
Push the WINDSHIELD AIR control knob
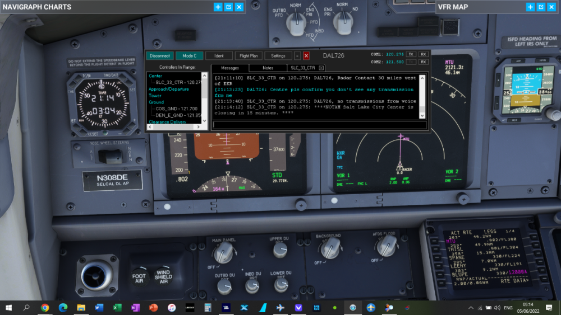point(163,276)
